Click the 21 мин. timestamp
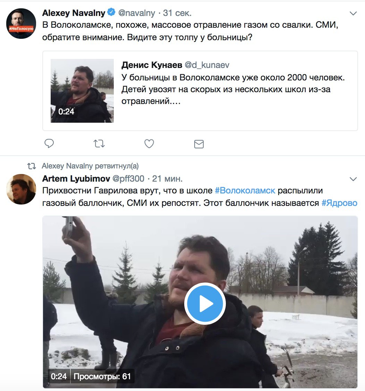 [x=167, y=179]
